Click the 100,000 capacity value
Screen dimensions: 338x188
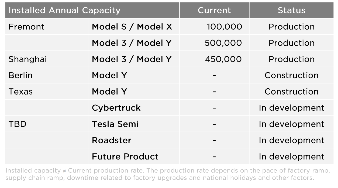224,27
